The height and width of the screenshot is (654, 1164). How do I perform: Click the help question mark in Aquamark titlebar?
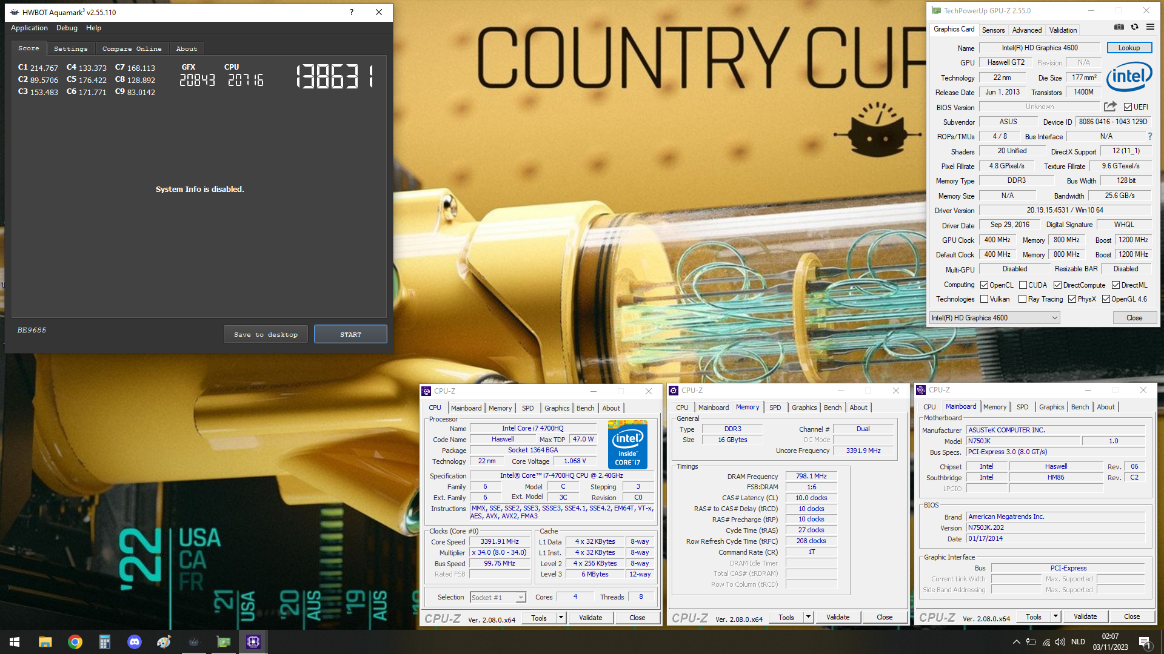351,12
